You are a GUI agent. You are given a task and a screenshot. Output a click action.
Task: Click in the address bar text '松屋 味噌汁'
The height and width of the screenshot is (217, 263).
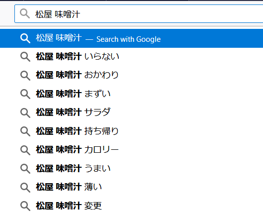[x=58, y=14]
